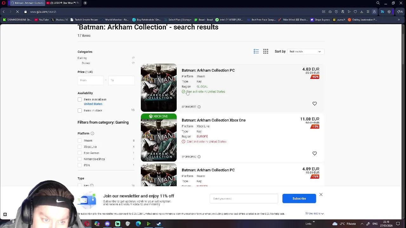Go back with browser back arrow
The image size is (406, 228).
tap(3, 12)
